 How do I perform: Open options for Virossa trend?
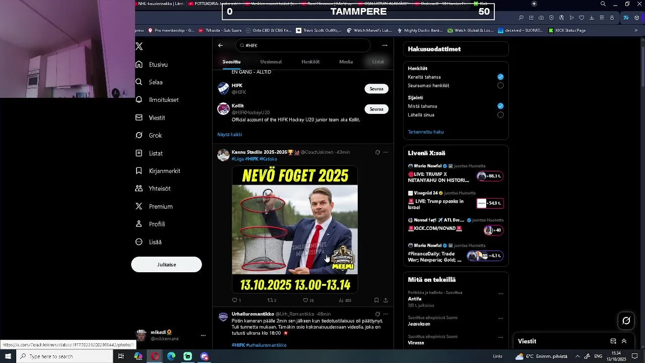click(x=500, y=337)
